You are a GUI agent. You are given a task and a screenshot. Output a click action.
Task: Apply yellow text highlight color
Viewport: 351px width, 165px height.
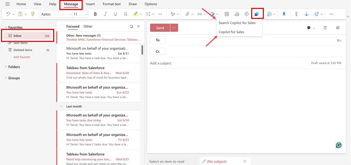coord(136,14)
